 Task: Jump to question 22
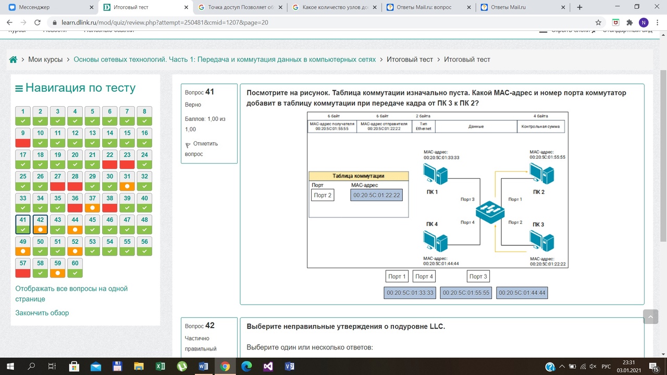pos(110,159)
